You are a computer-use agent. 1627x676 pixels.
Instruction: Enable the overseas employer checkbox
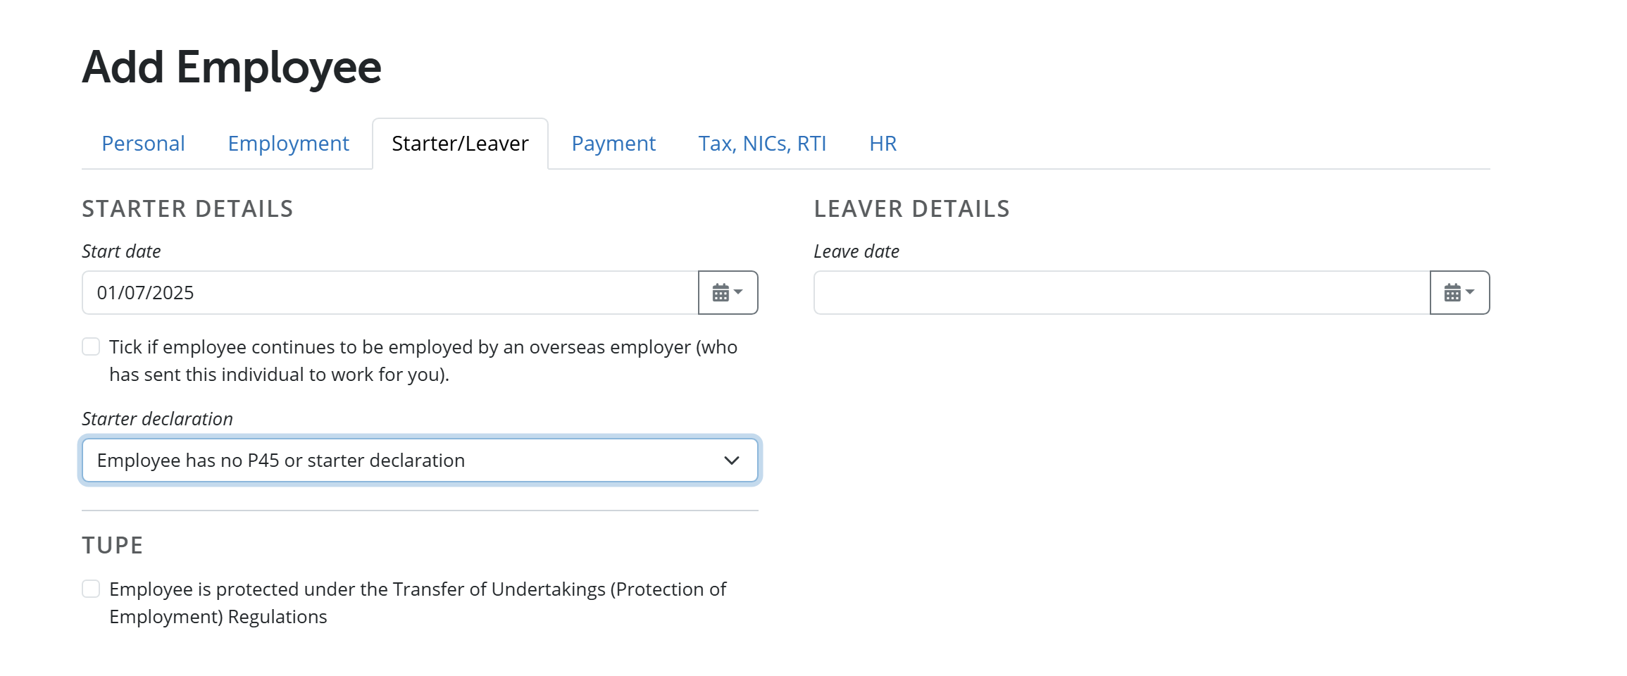[x=91, y=346]
